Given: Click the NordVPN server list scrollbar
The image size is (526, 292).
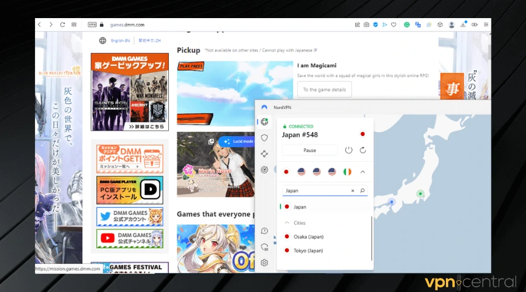Looking at the screenshot, I should 372,238.
